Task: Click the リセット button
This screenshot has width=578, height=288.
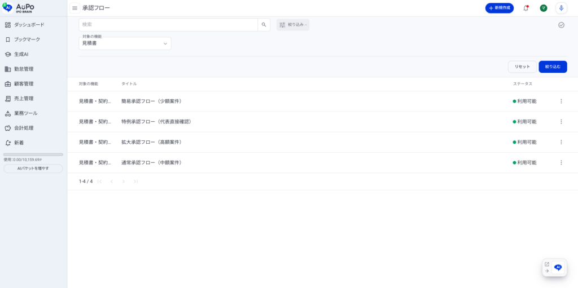Action: pos(522,67)
